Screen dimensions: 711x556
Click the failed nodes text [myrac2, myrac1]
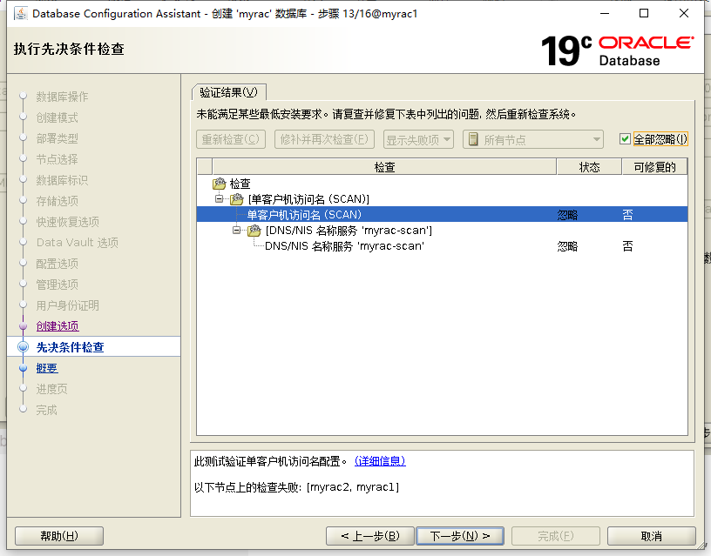click(x=353, y=487)
